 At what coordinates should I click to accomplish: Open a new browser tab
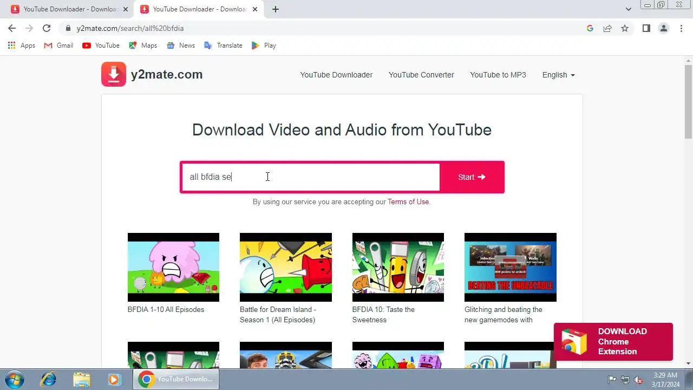[x=275, y=9]
